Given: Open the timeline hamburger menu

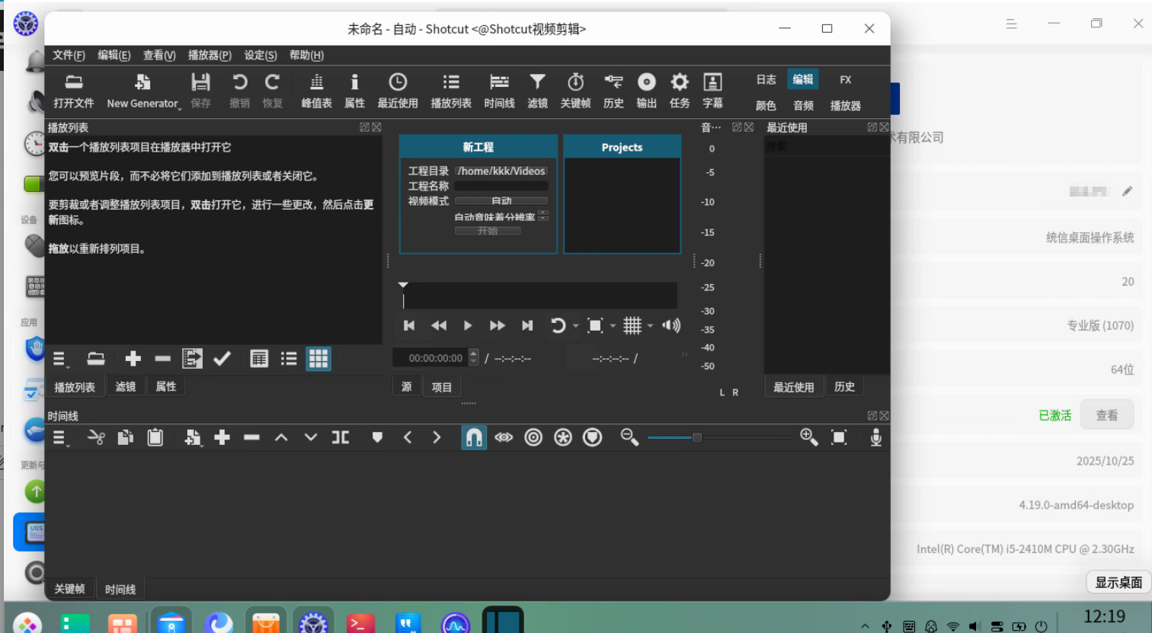Looking at the screenshot, I should pos(61,438).
